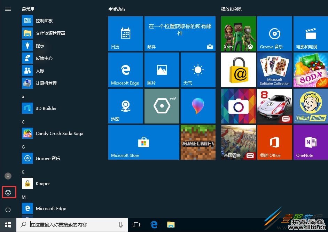Start the 天气 app
328x232 pixels.
198,70
